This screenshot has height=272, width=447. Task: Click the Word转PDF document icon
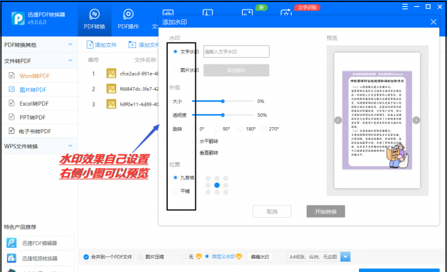point(12,76)
